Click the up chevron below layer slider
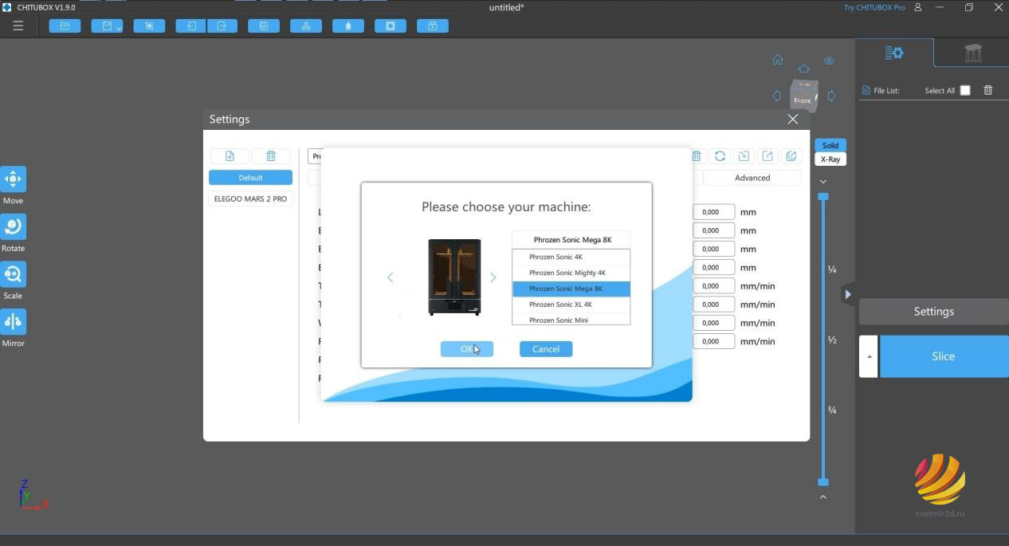The width and height of the screenshot is (1009, 546). click(x=823, y=497)
